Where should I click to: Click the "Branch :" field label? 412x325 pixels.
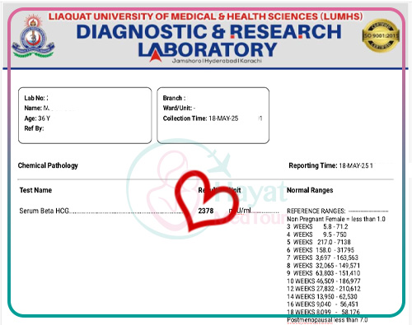point(174,98)
